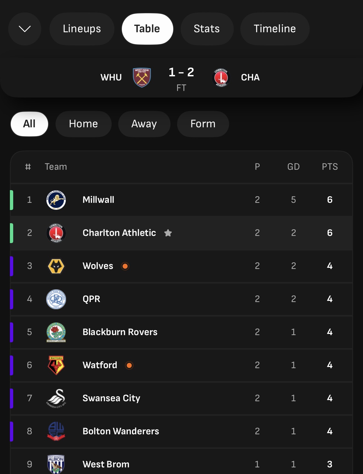
Task: Toggle favorite star next to Charlton Athletic
Action: click(168, 233)
